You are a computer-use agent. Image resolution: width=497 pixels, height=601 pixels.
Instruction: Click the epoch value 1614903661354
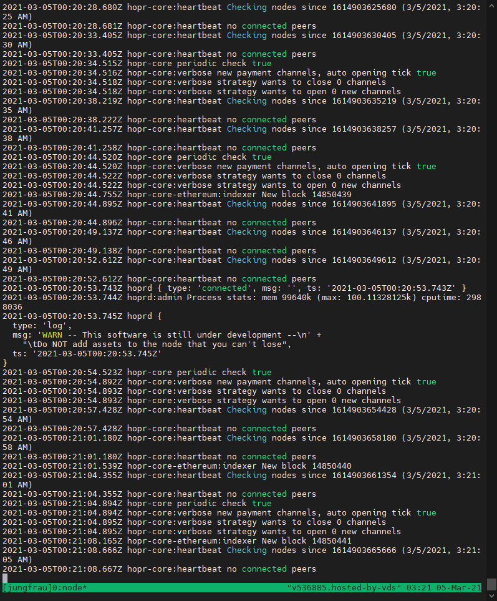[x=364, y=476]
